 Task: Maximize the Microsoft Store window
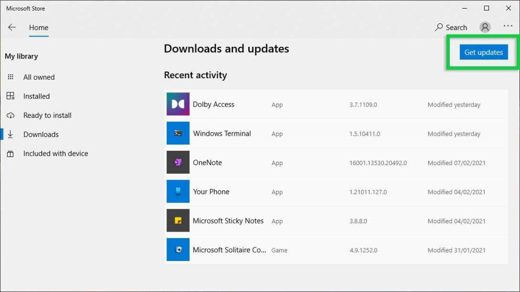click(486, 8)
